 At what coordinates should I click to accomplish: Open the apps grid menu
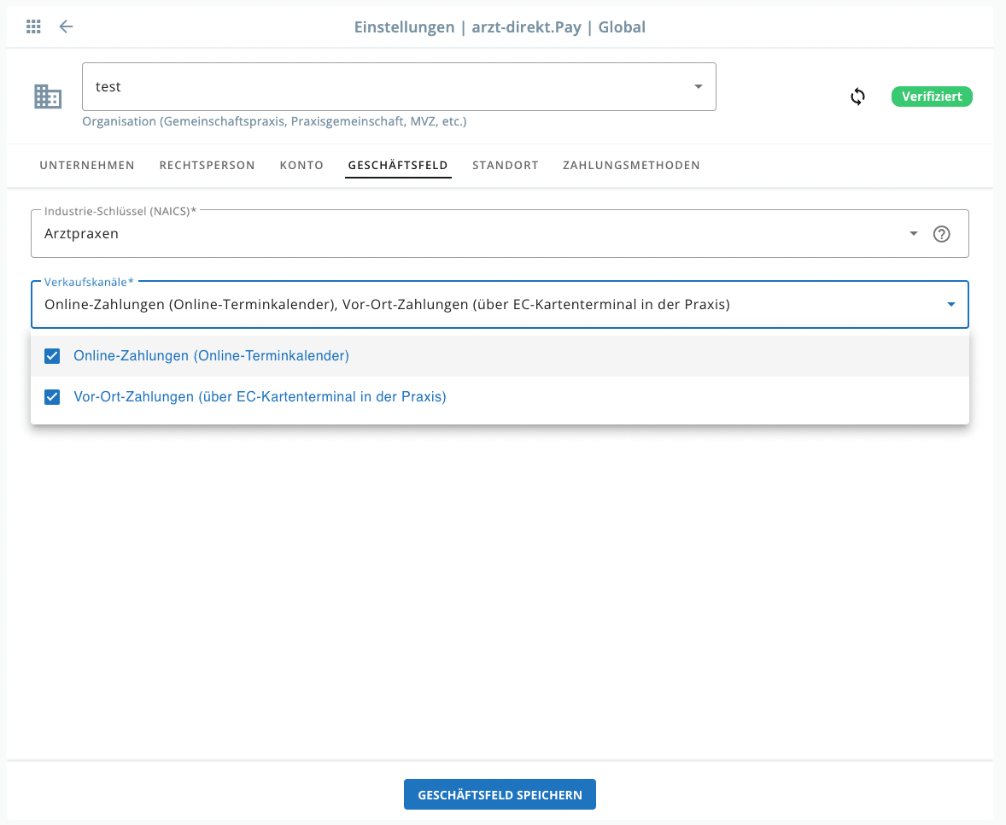coord(34,26)
